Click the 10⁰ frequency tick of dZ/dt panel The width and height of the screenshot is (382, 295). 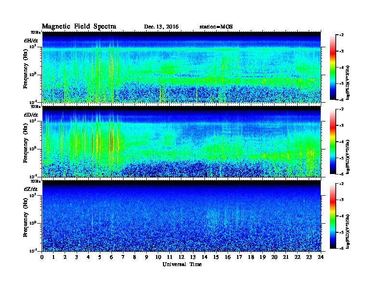(33, 223)
